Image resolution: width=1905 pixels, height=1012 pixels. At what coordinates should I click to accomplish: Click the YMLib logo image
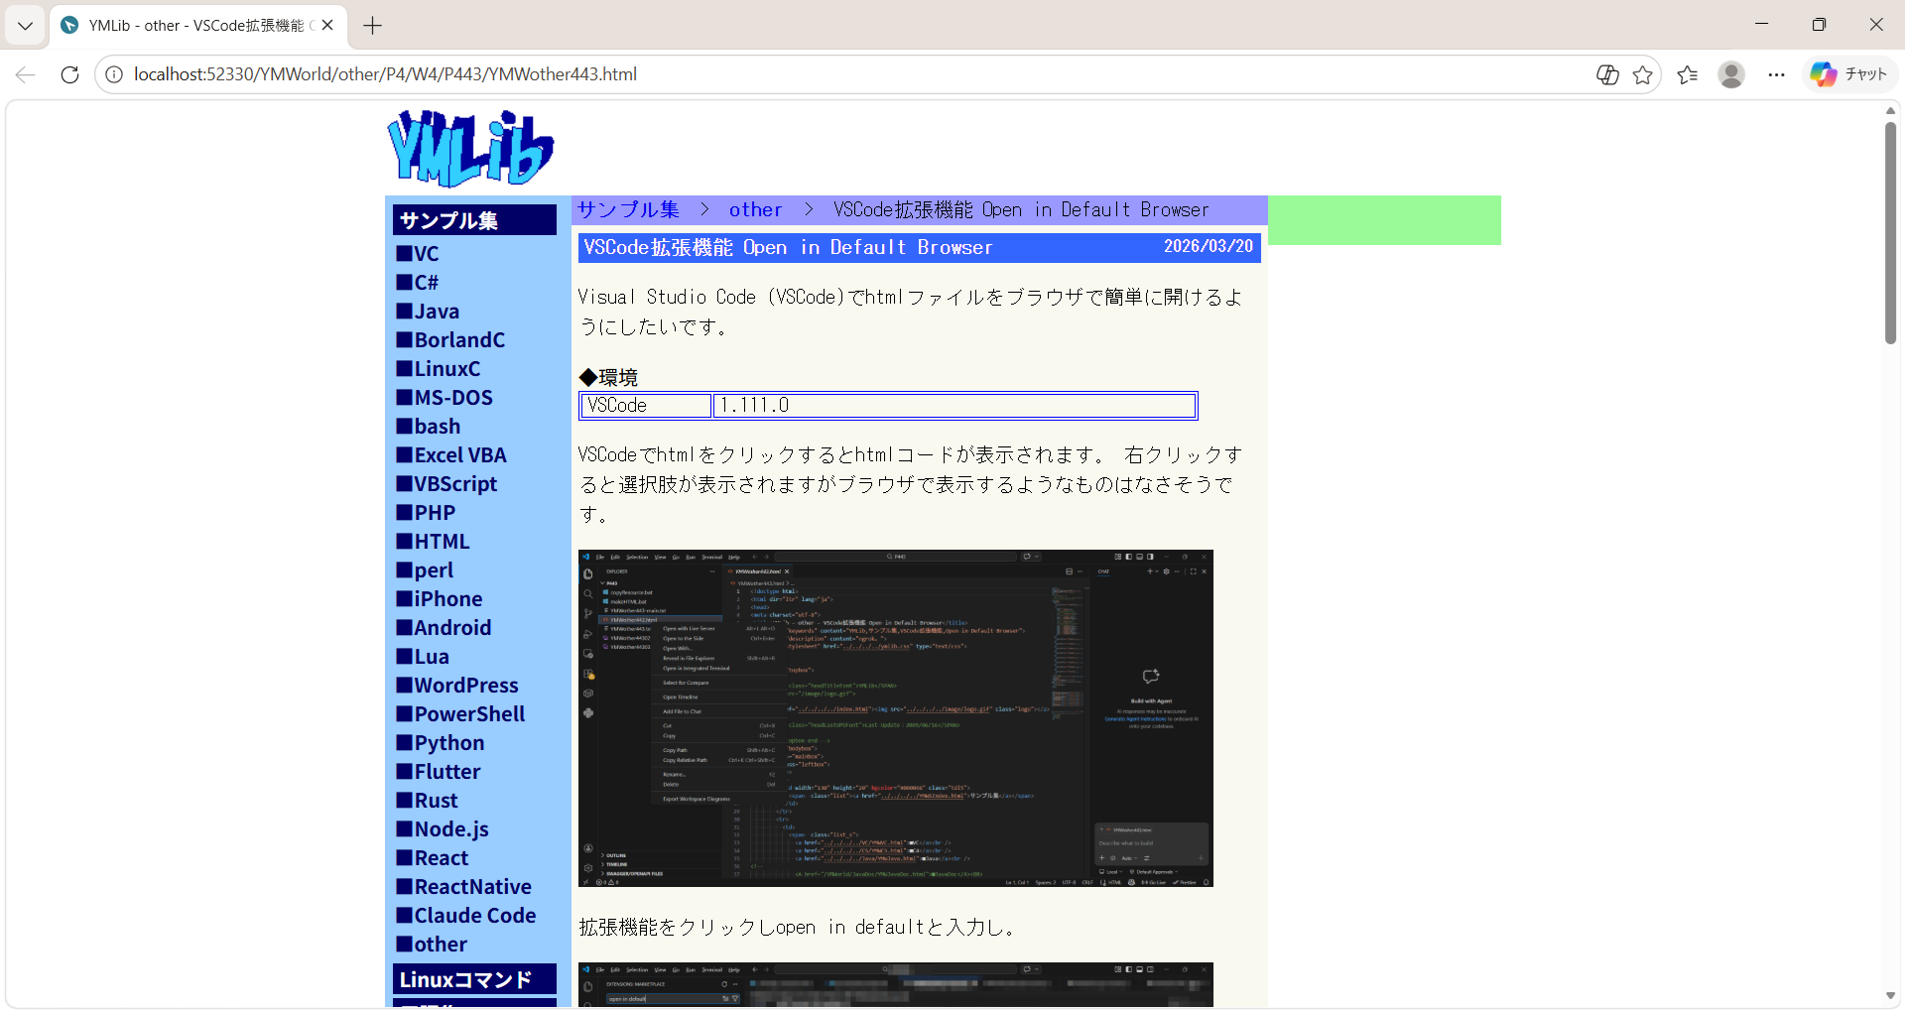(x=470, y=148)
